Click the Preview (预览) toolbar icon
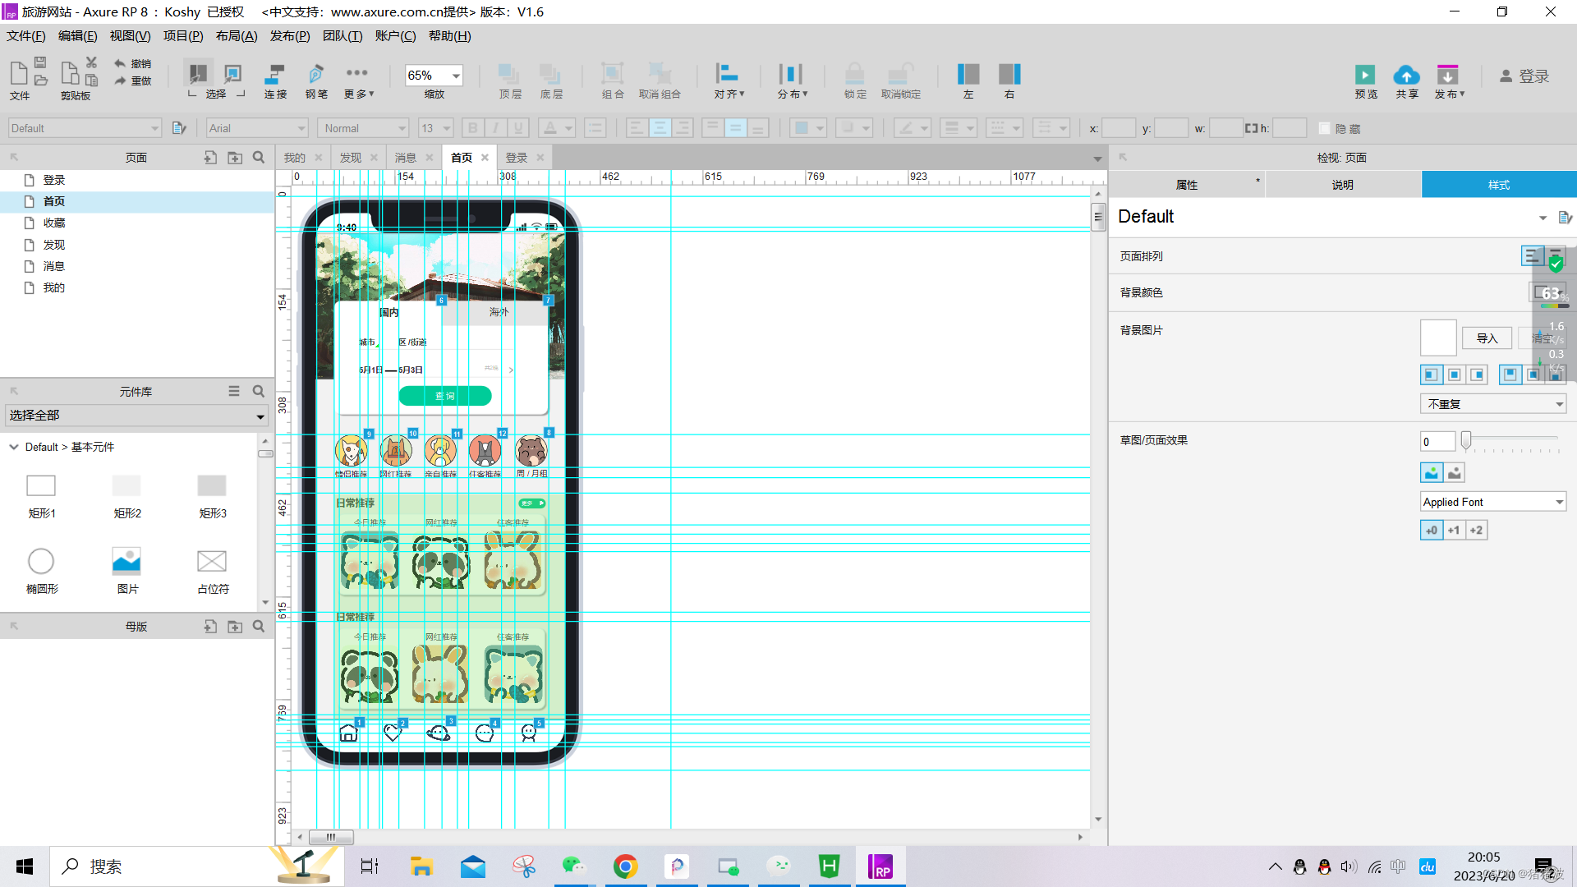The height and width of the screenshot is (887, 1577). point(1365,76)
